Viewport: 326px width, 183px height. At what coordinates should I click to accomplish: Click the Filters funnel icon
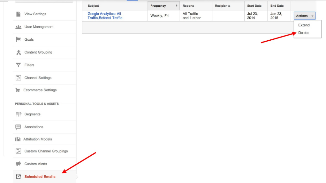coord(18,65)
